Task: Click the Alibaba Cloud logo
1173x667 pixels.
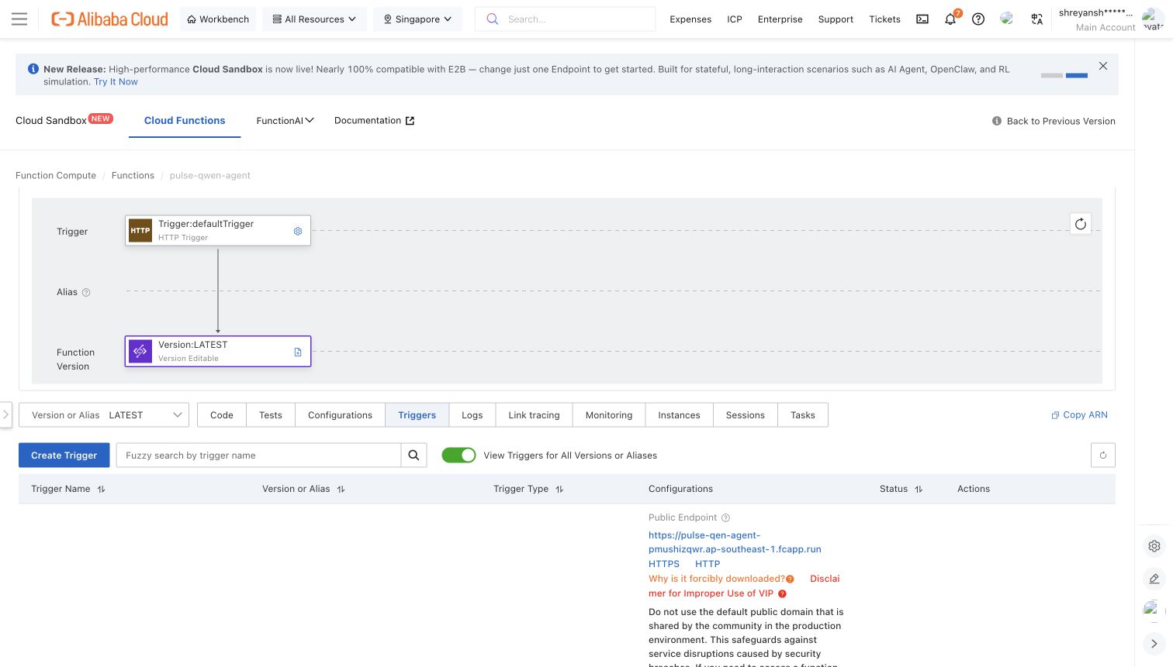Action: [x=109, y=19]
